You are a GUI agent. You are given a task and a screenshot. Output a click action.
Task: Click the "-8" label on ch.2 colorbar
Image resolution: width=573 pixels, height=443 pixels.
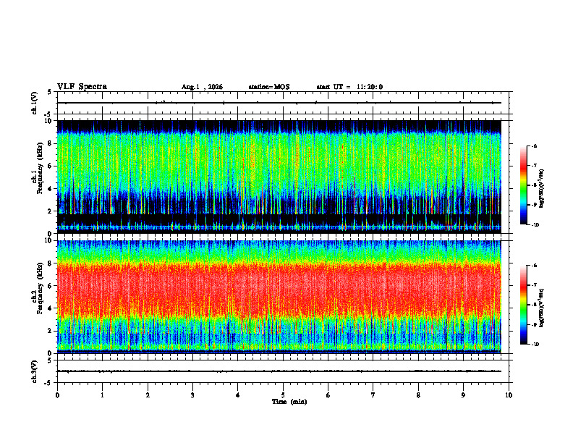[535, 305]
